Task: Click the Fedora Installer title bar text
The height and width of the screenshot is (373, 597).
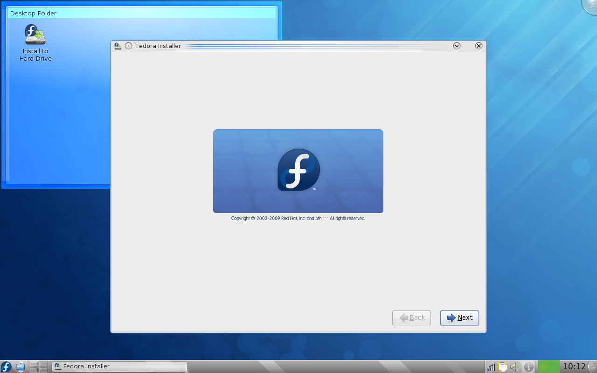Action: [159, 46]
